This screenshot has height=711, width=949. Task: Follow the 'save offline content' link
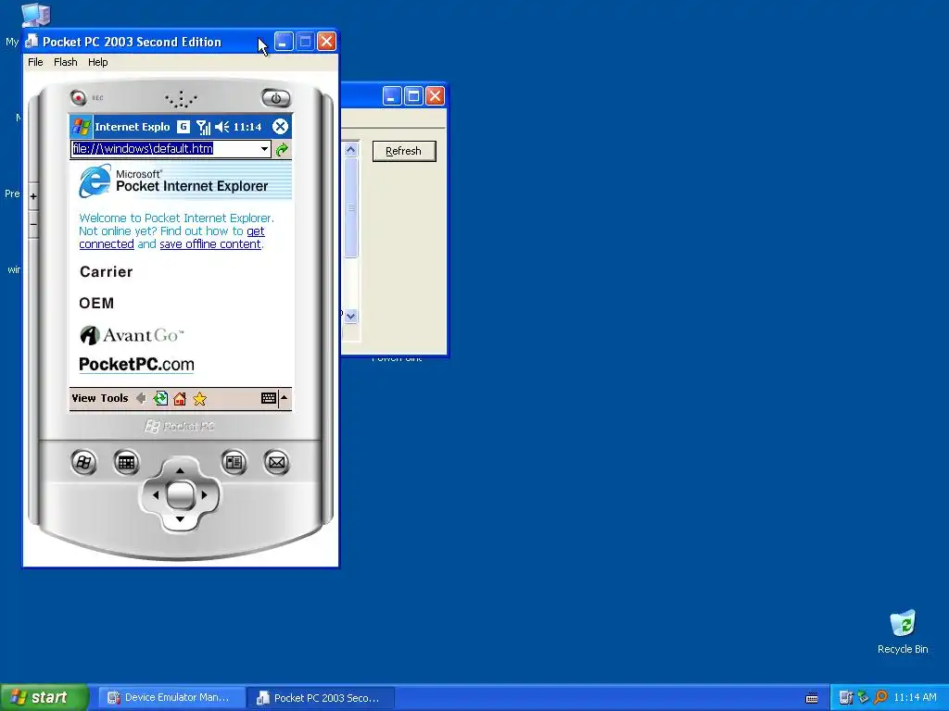(210, 244)
